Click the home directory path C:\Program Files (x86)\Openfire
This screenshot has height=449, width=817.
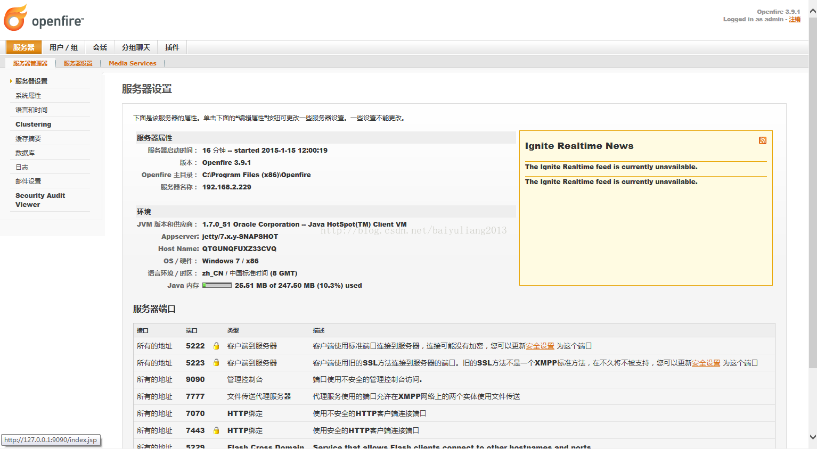click(x=256, y=174)
